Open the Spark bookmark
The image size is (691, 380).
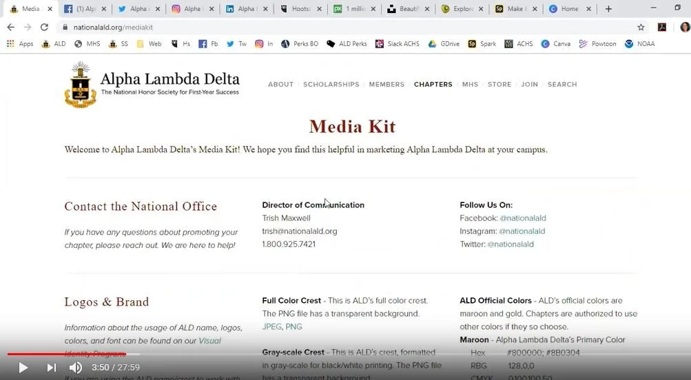(x=482, y=43)
